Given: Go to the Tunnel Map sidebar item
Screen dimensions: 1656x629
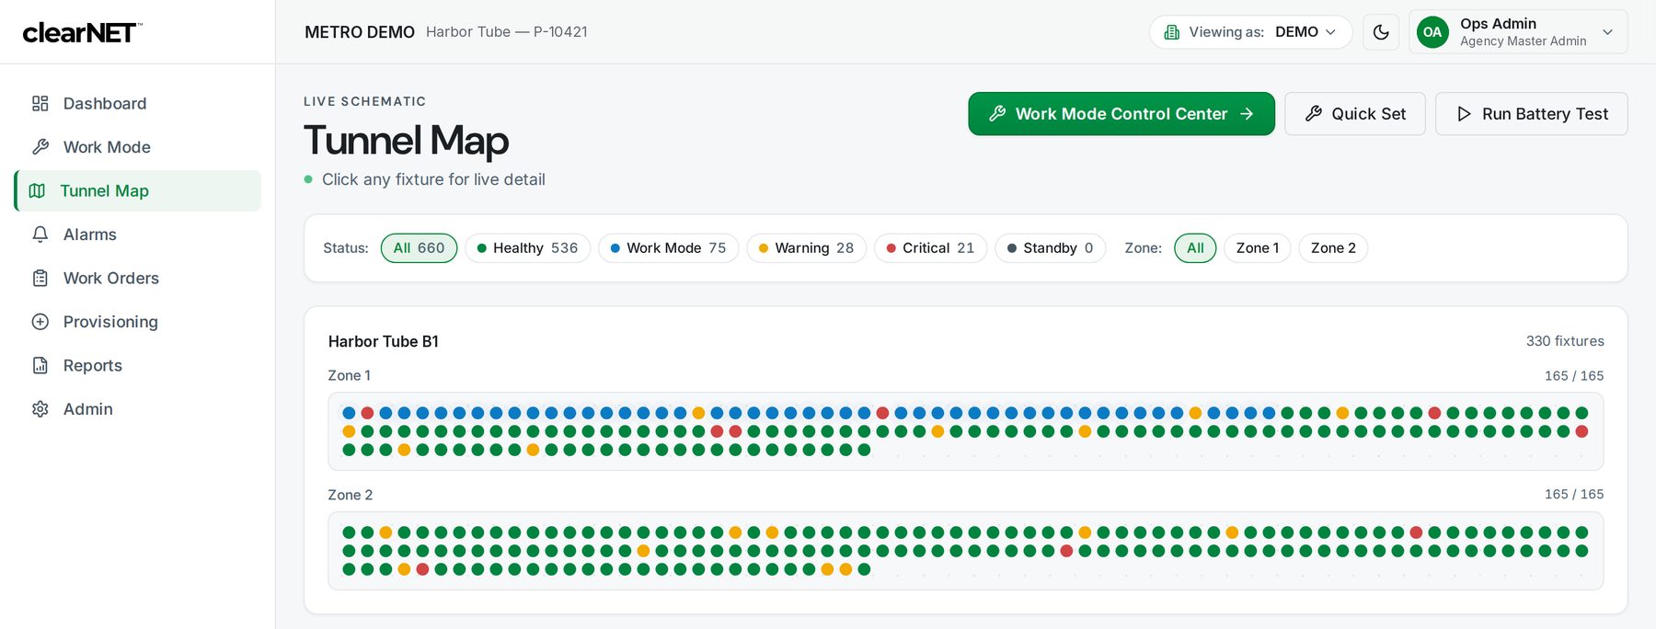Looking at the screenshot, I should [138, 190].
